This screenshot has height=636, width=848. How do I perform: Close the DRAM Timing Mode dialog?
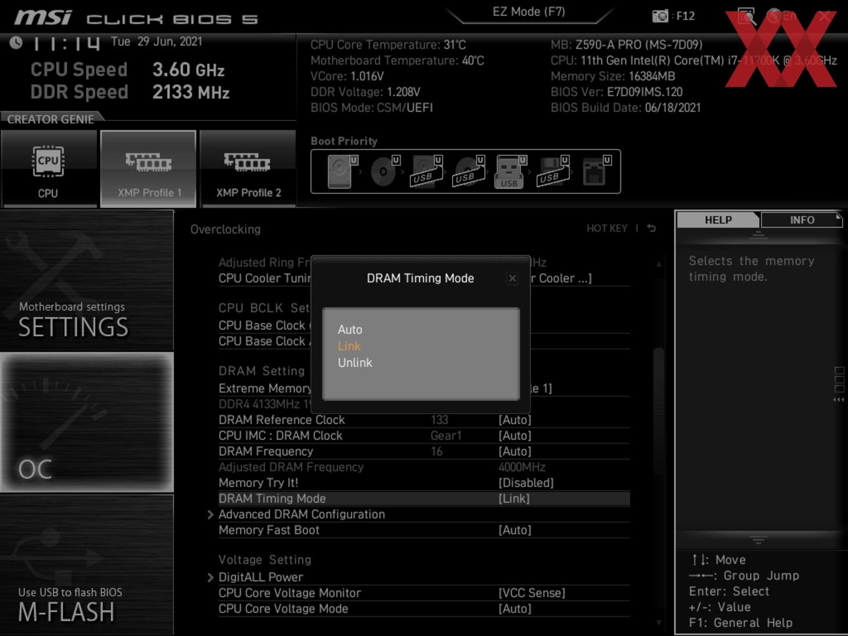pos(513,278)
